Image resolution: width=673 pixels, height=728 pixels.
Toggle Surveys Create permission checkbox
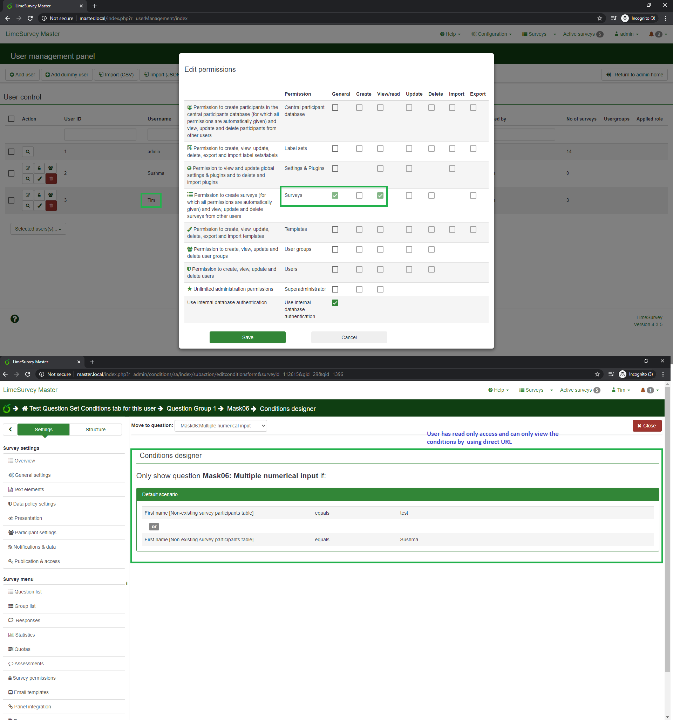359,195
